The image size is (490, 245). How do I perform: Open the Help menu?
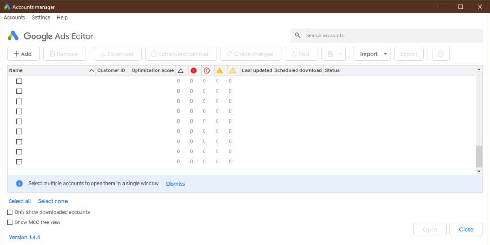tap(62, 18)
